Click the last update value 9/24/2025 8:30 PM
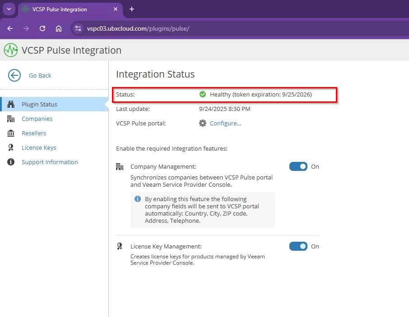The height and width of the screenshot is (317, 409). point(224,109)
